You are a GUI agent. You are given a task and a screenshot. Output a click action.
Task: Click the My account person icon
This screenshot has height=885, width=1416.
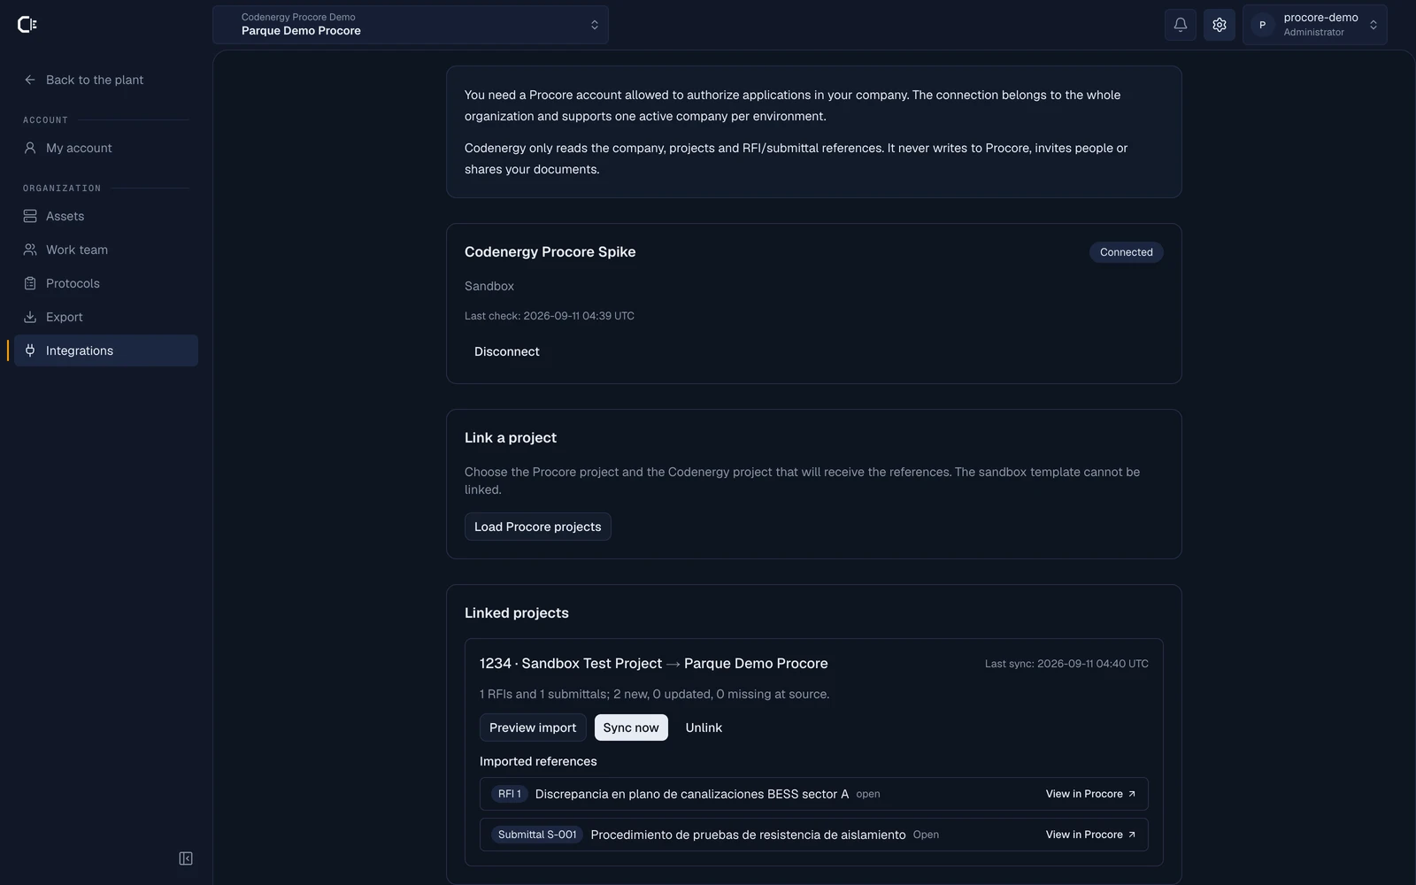point(30,148)
